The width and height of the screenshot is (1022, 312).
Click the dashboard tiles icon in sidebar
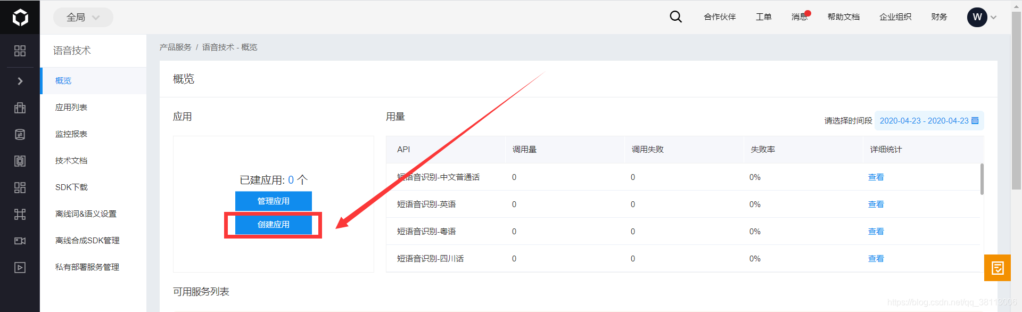click(20, 187)
